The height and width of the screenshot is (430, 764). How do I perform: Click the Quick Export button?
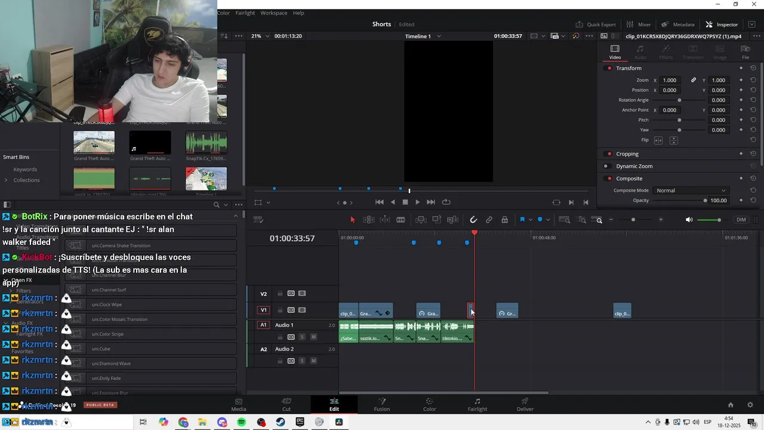pos(595,24)
